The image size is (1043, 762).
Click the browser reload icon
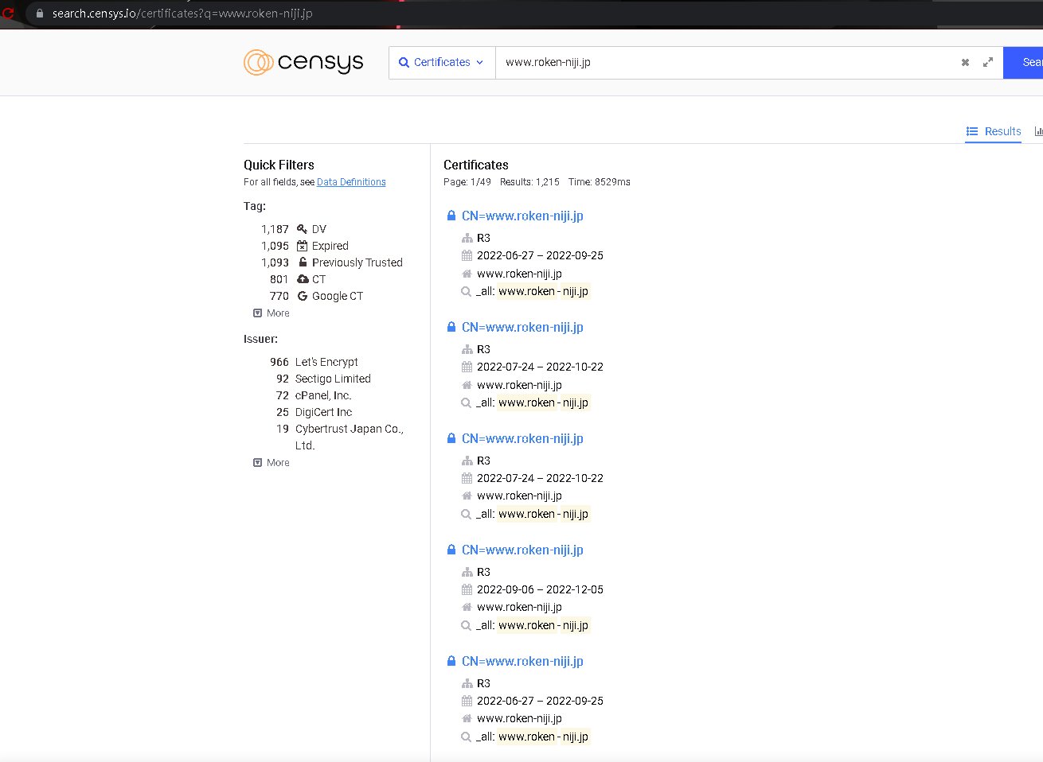point(8,13)
